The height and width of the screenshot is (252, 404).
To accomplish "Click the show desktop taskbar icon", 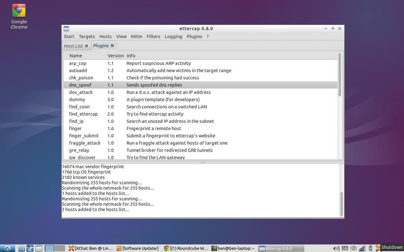I will click(39, 248).
